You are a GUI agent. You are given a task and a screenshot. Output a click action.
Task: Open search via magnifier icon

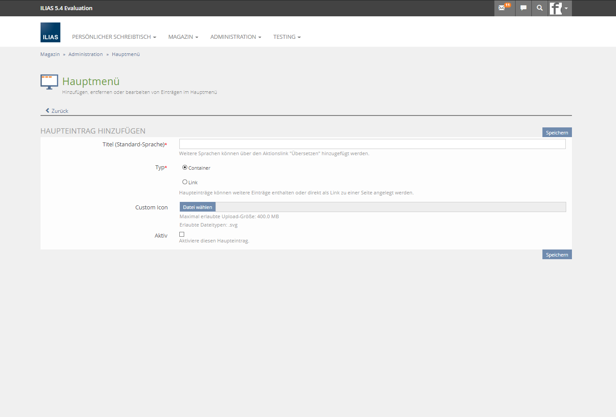[x=539, y=8]
